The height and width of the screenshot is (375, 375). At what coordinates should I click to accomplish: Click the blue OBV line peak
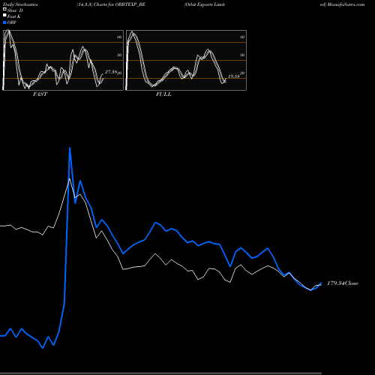[70, 148]
